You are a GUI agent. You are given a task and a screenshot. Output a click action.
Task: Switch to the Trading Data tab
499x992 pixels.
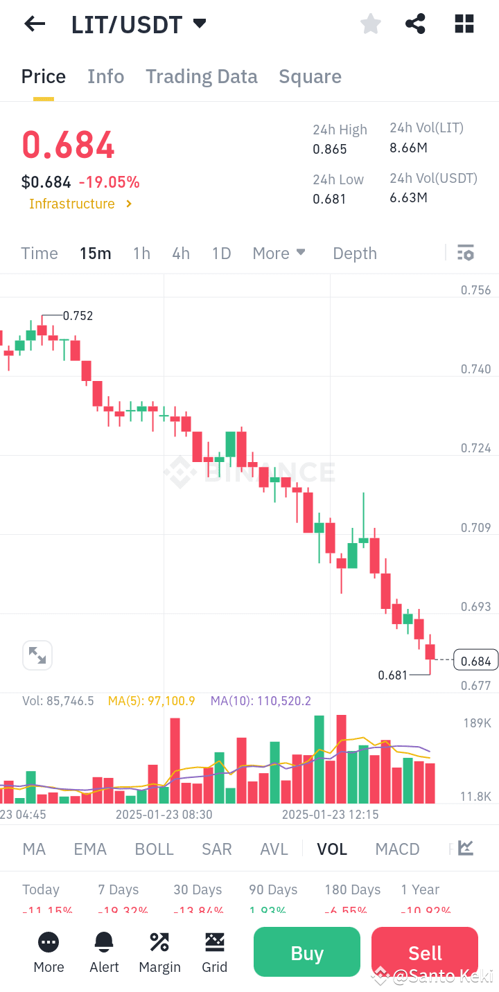pos(201,76)
